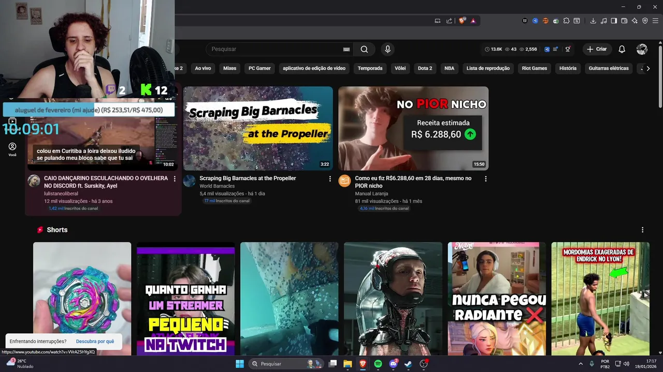
Task: Open the Brave Leo AI sparkle icon
Action: point(635,21)
